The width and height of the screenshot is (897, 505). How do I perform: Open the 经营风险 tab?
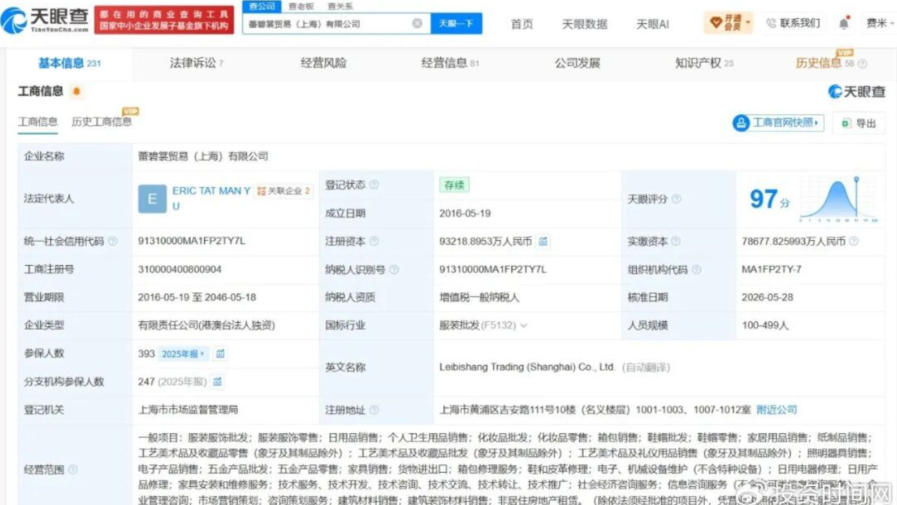pyautogui.click(x=323, y=63)
